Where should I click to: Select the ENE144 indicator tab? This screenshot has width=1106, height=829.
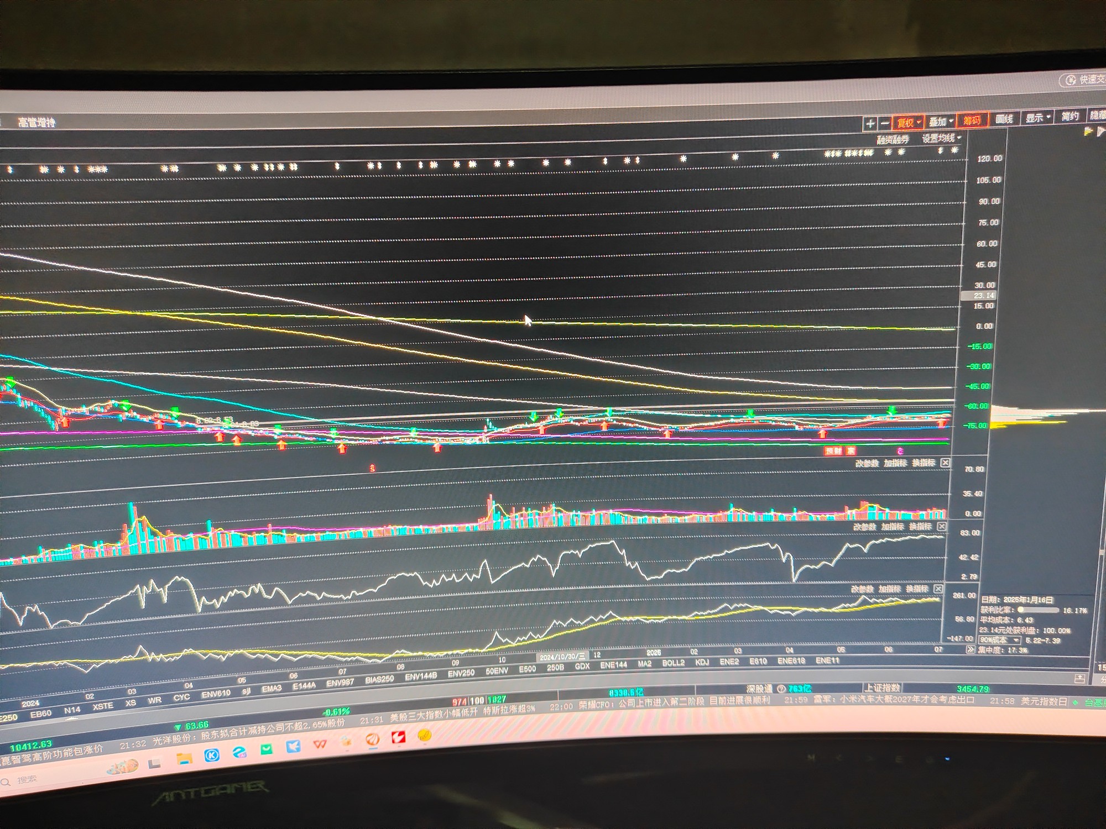pyautogui.click(x=613, y=665)
